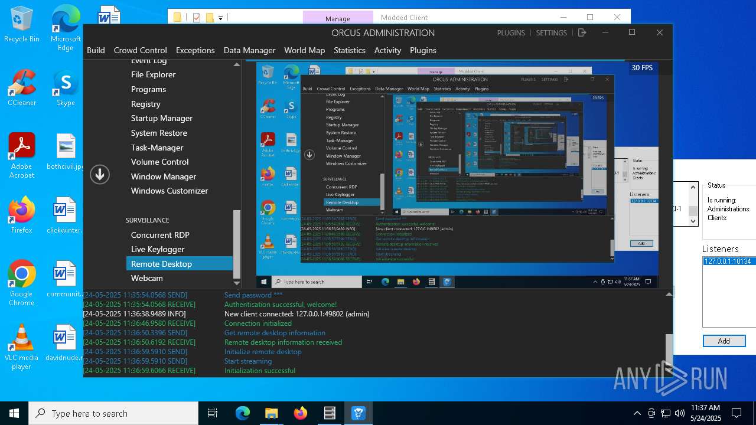Click the Add button under Listeners

tap(724, 341)
